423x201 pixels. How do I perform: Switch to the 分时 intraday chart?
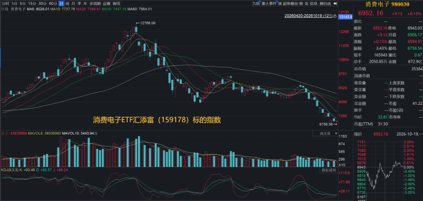(x=6, y=3)
